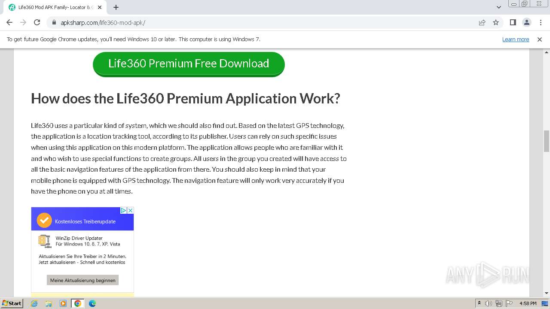Open Action Center flag icon

click(509, 303)
